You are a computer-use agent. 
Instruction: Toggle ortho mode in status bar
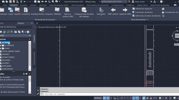[118, 98]
